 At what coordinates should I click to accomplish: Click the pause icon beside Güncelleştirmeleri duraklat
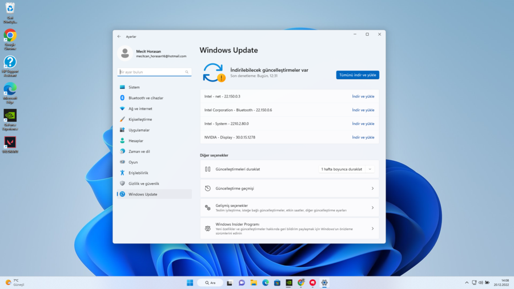[x=208, y=169]
